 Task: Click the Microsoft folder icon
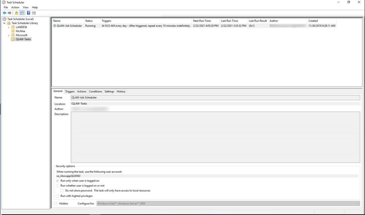[13, 35]
